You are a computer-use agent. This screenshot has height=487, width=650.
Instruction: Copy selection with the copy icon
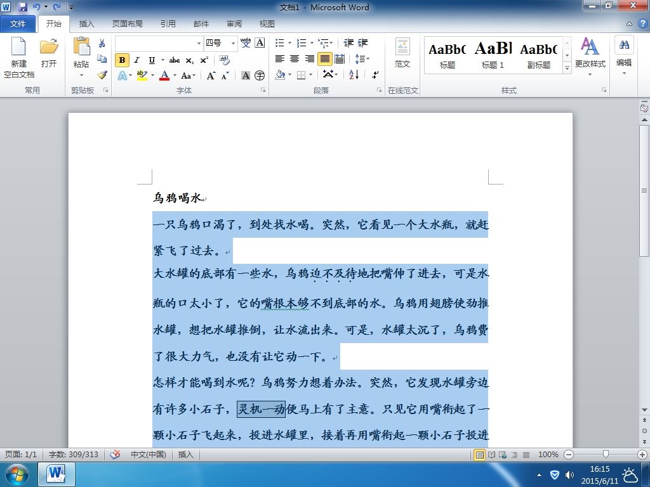102,59
